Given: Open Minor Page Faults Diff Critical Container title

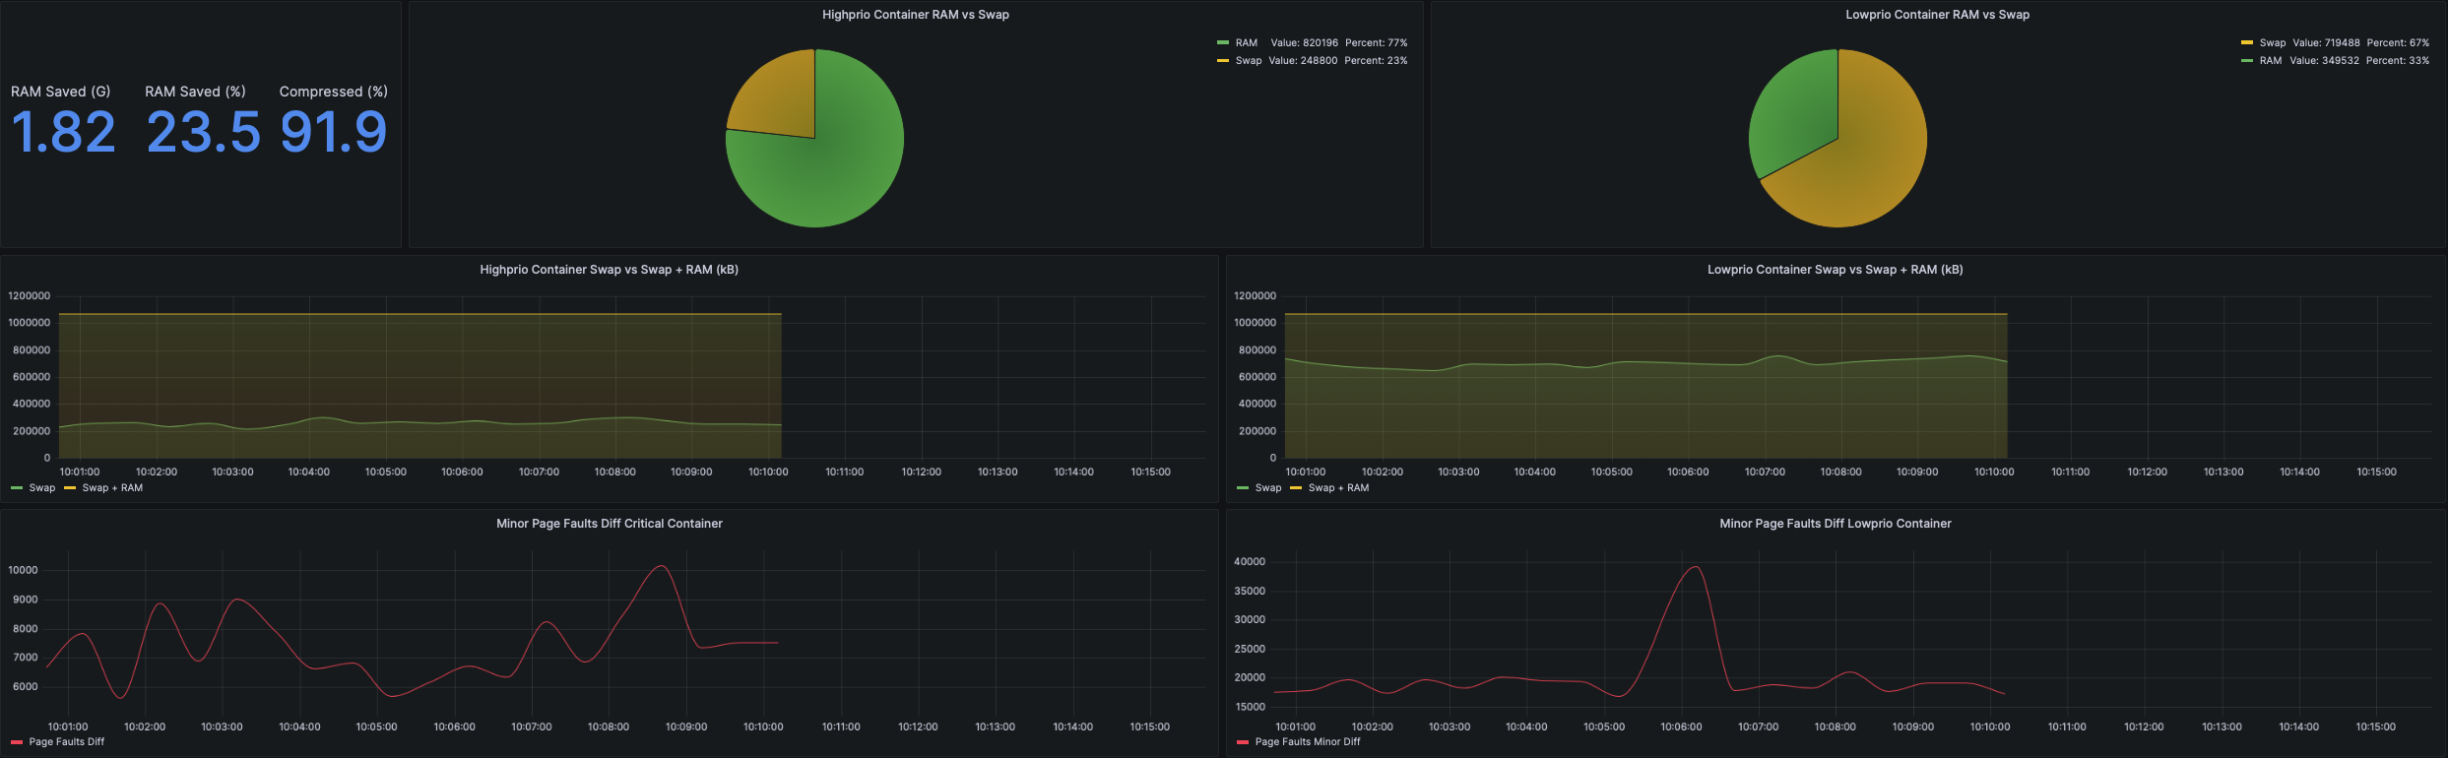Looking at the screenshot, I should (x=609, y=524).
